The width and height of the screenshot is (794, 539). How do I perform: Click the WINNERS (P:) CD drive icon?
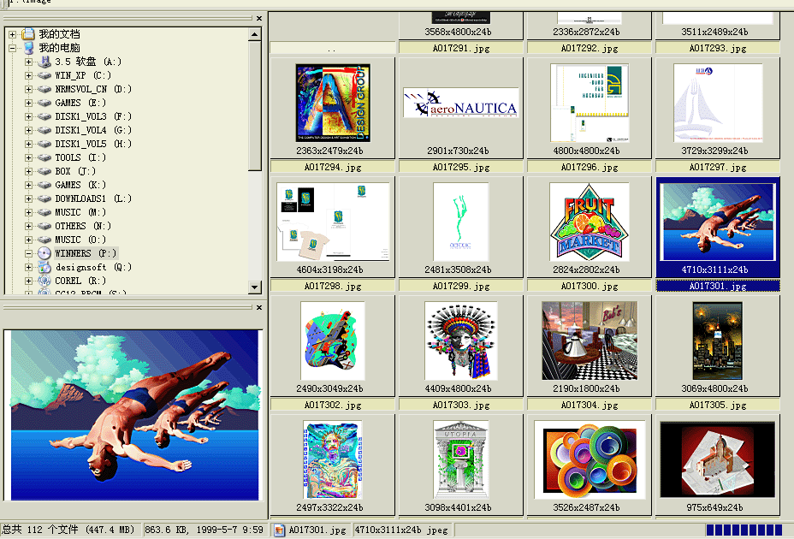[44, 253]
